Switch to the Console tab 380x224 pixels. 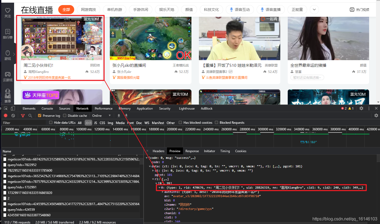pos(47,108)
